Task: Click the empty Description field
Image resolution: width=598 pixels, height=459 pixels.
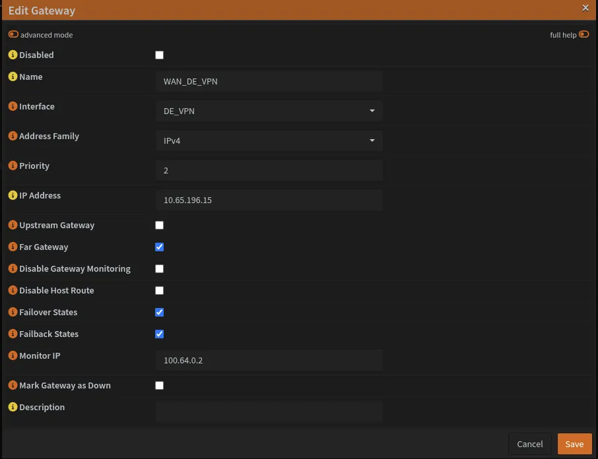Action: coord(269,411)
